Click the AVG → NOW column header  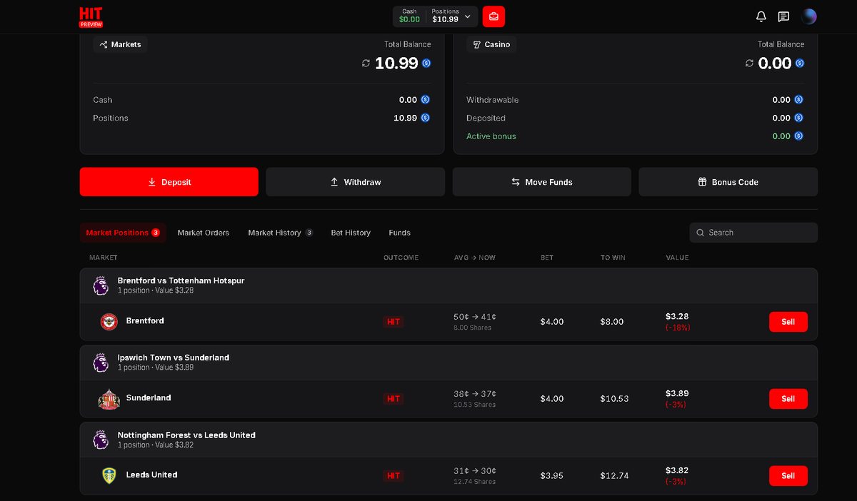coord(475,258)
